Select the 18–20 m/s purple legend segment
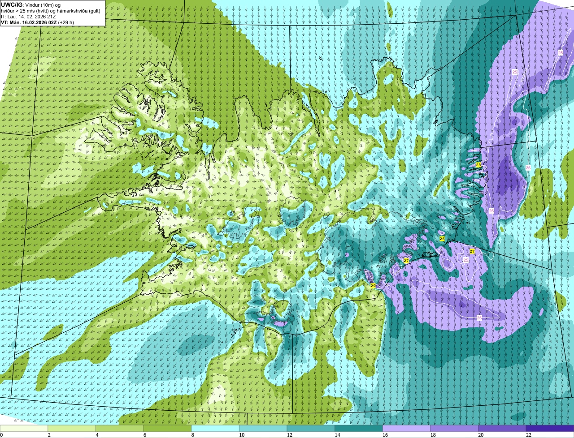This screenshot has height=438, width=574. [454, 428]
